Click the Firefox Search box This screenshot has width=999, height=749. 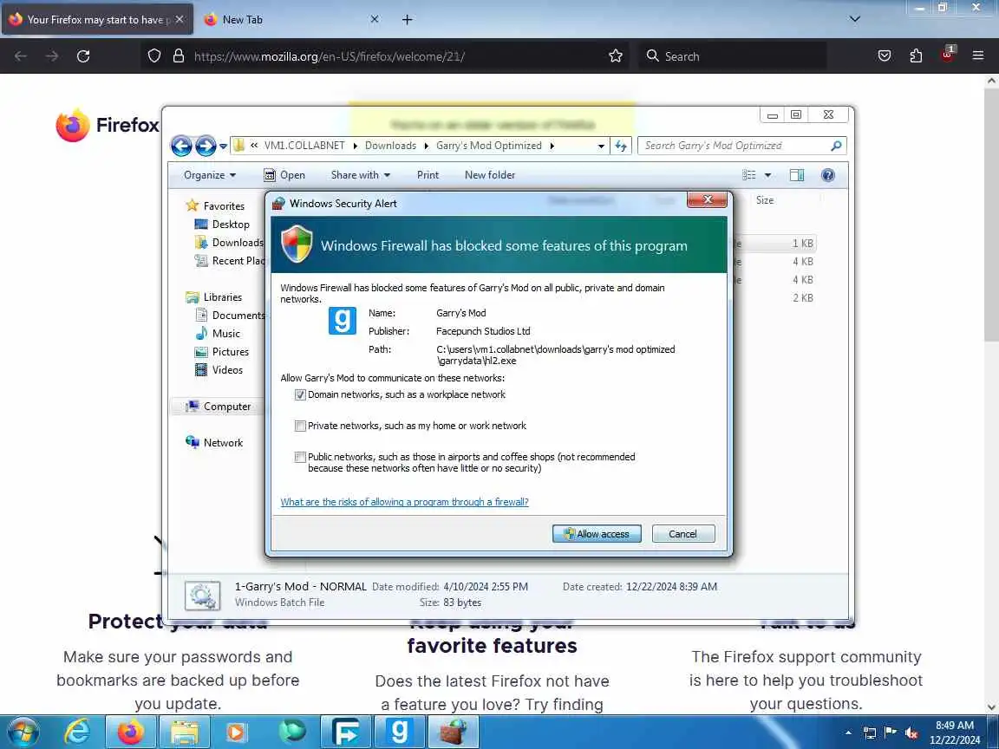[733, 56]
